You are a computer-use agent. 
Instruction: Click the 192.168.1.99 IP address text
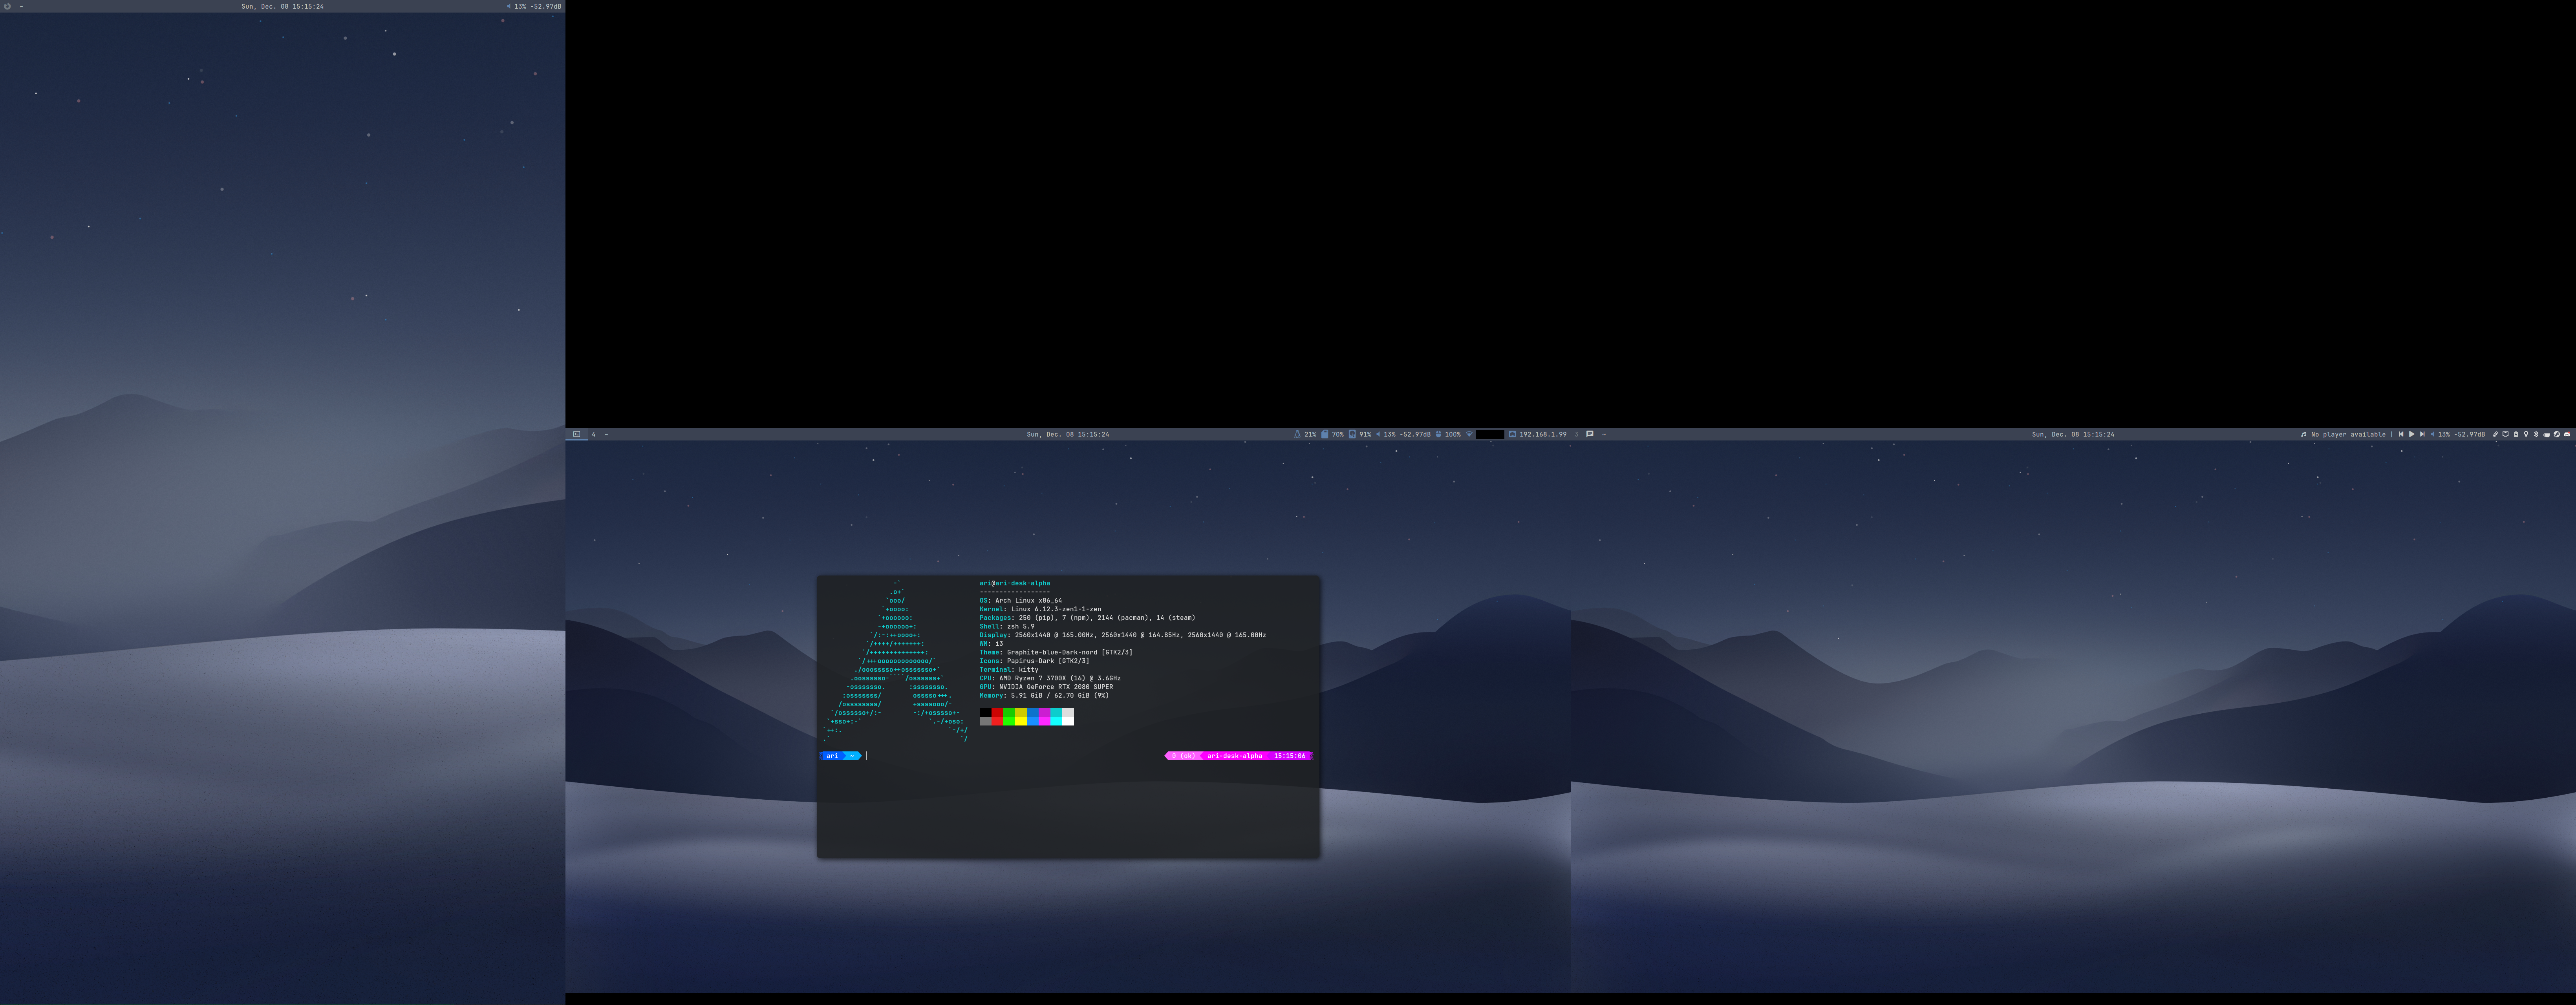tap(1543, 434)
